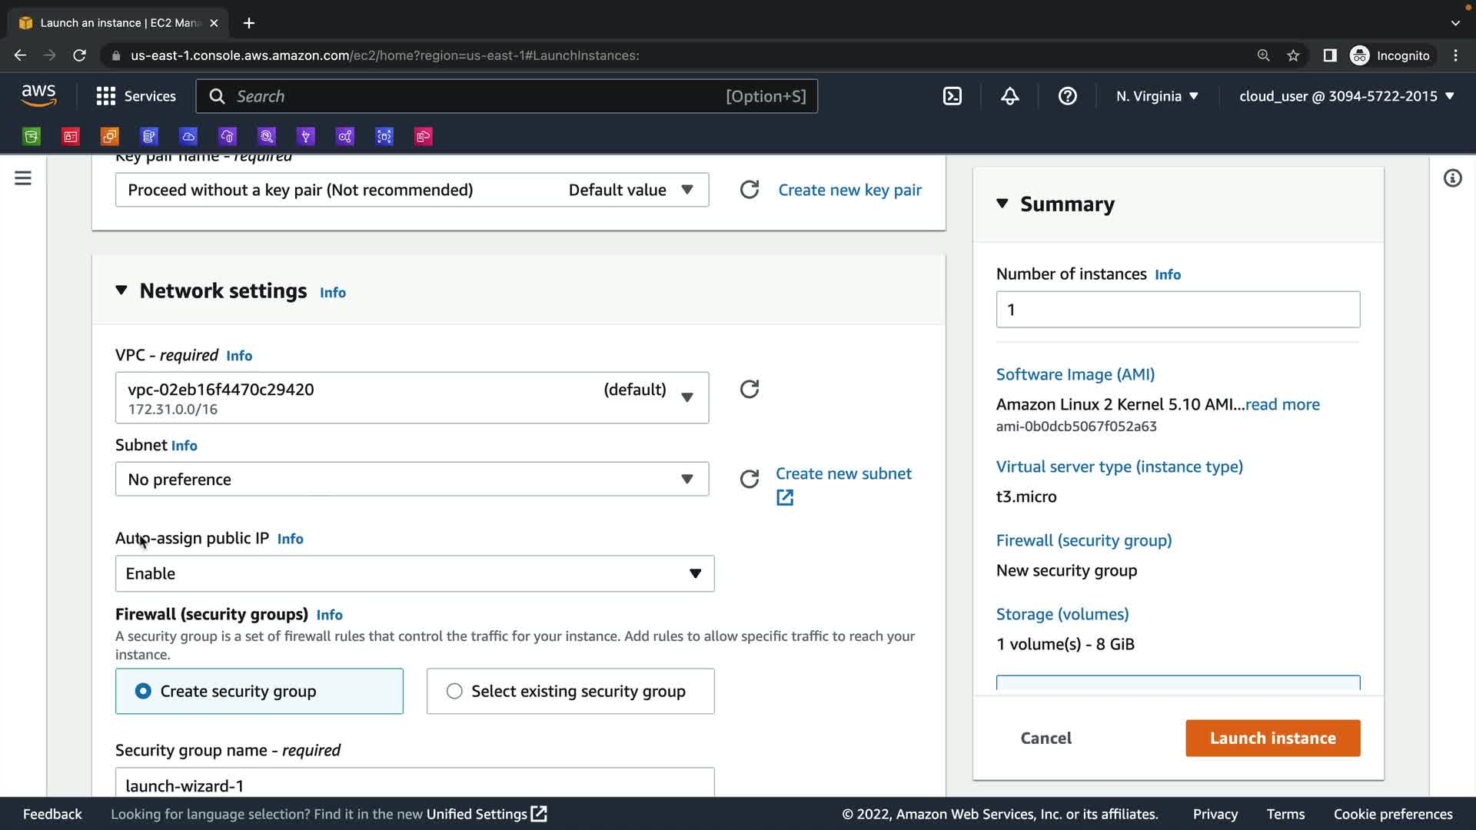The width and height of the screenshot is (1476, 830).
Task: Open the cloud_user account menu
Action: tap(1346, 96)
